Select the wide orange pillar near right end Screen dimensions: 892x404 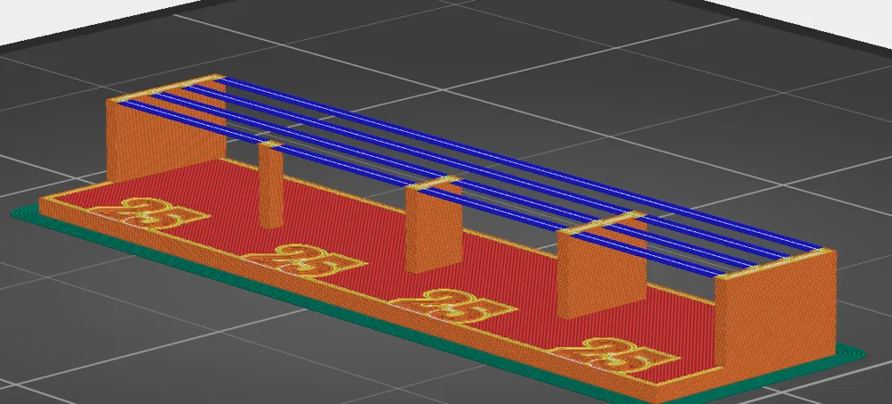[x=601, y=272]
